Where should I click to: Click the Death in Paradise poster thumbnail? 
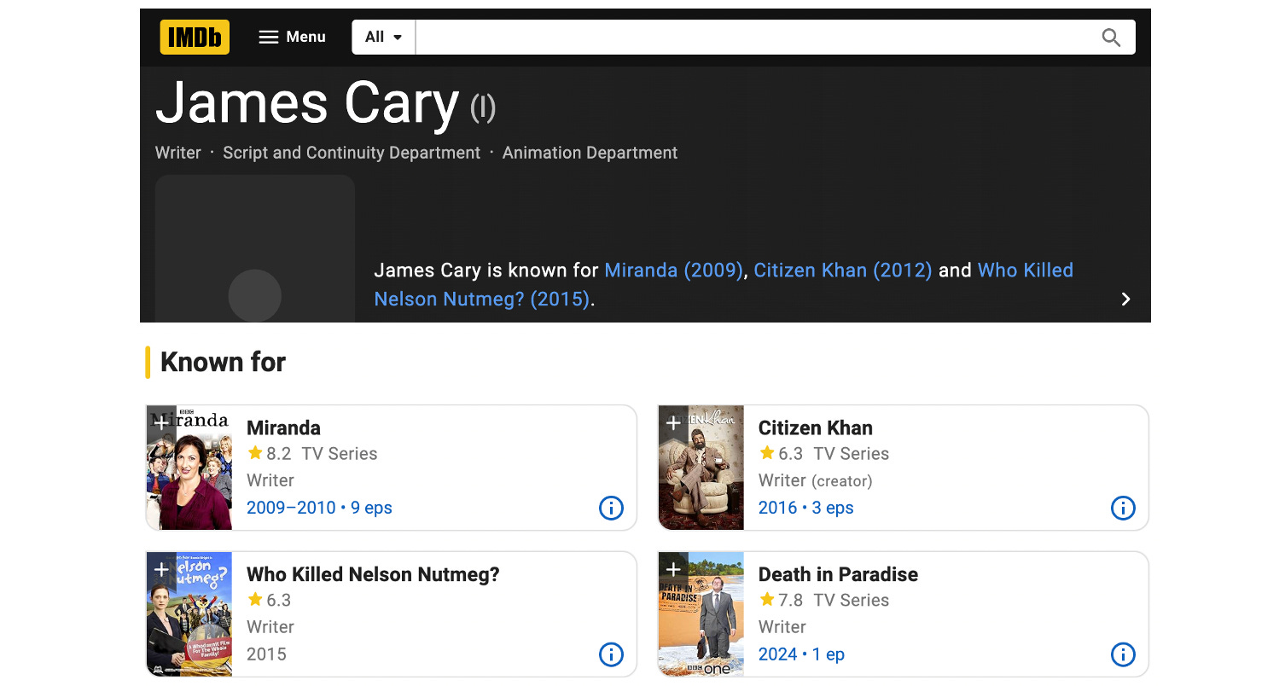click(701, 614)
